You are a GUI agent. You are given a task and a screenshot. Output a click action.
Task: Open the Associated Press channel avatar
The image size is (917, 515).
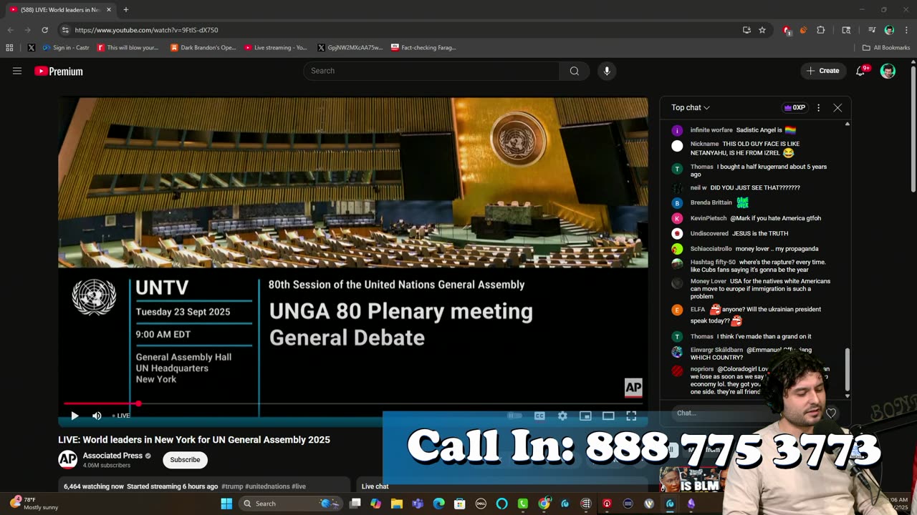coord(67,459)
